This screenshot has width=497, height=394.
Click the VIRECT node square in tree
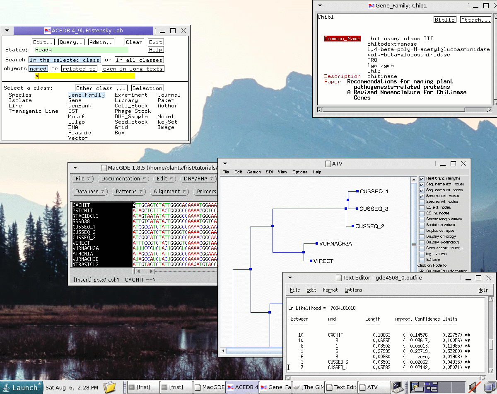(x=311, y=261)
